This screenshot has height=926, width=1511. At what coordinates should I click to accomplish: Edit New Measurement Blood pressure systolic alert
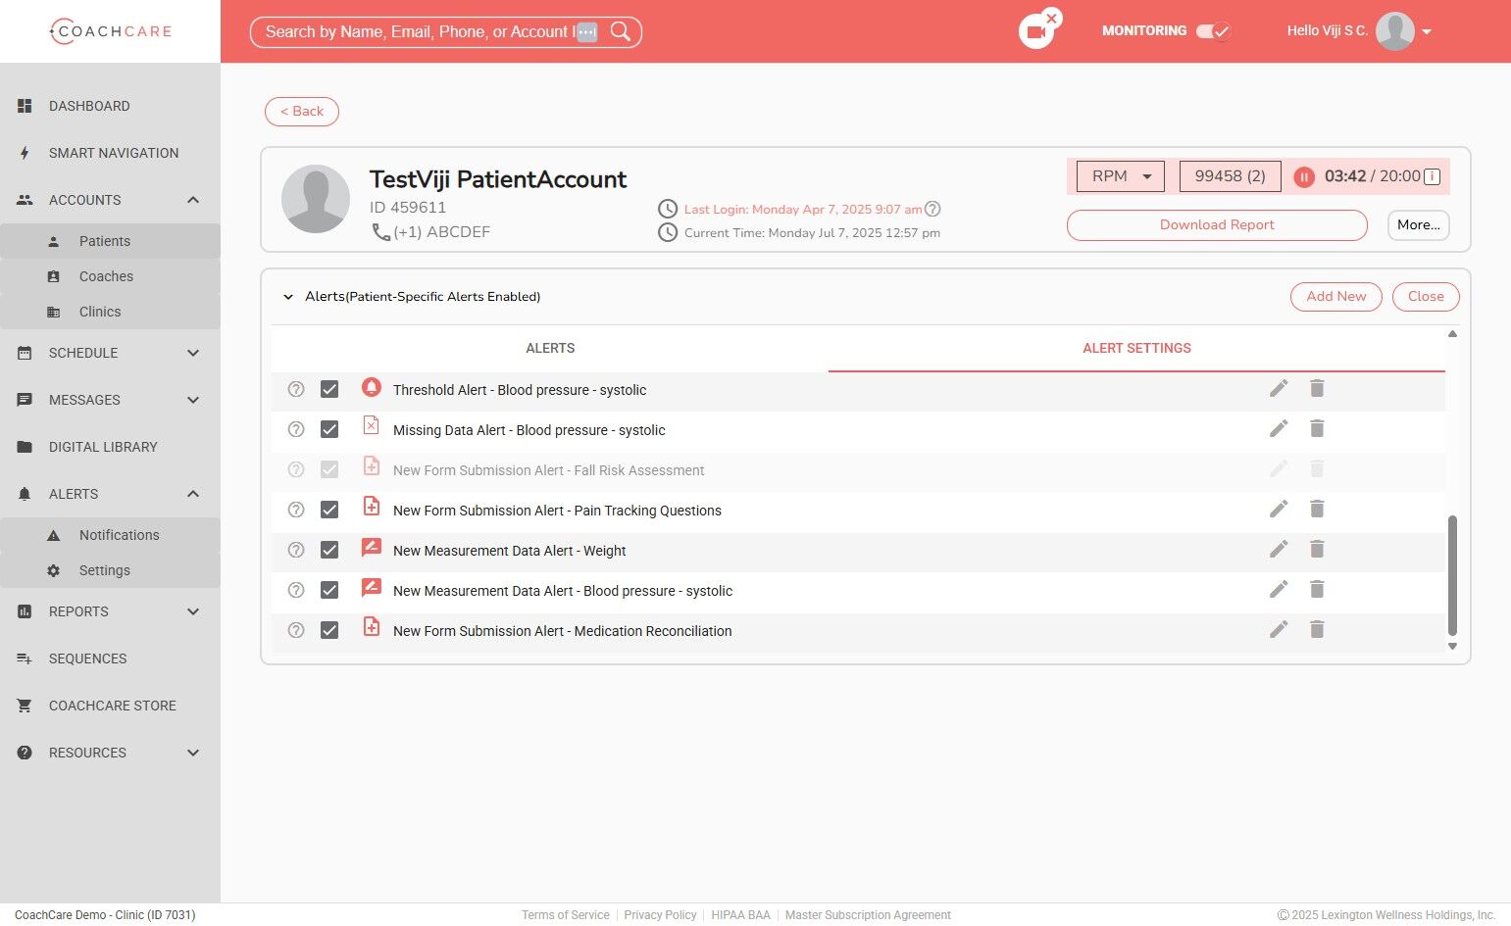[x=1279, y=590]
